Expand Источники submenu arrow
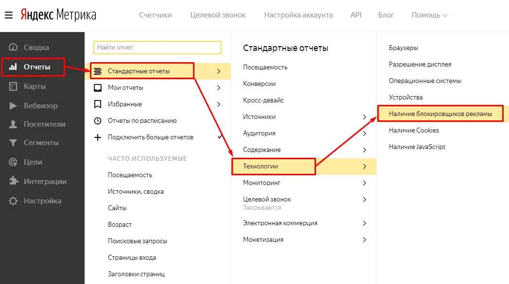 pyautogui.click(x=364, y=117)
